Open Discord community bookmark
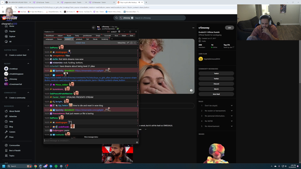 click(x=216, y=84)
